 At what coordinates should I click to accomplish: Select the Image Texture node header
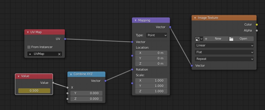[x=224, y=18]
